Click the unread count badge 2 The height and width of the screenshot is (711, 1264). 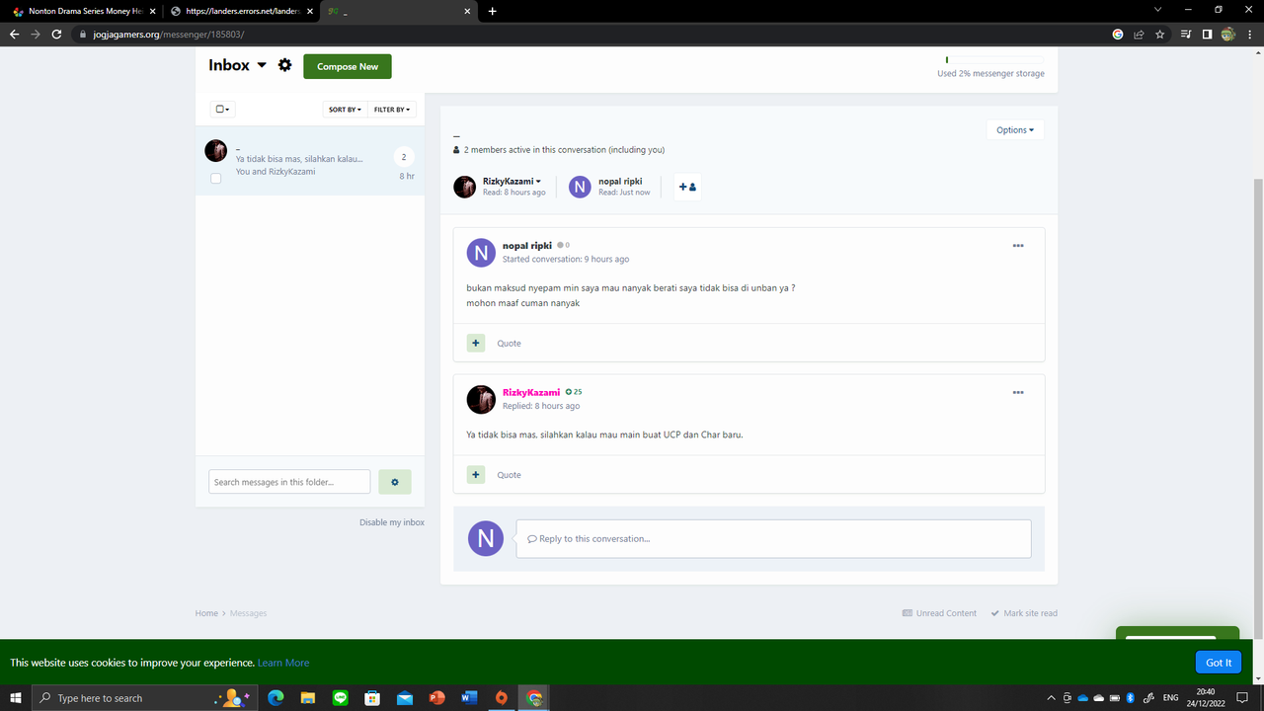[x=404, y=157]
